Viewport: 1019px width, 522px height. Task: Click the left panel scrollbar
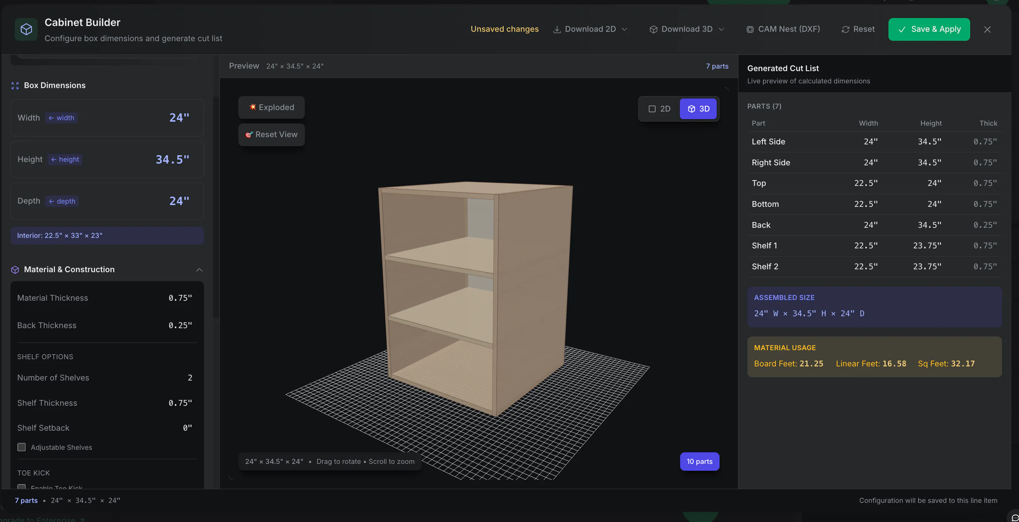216,206
